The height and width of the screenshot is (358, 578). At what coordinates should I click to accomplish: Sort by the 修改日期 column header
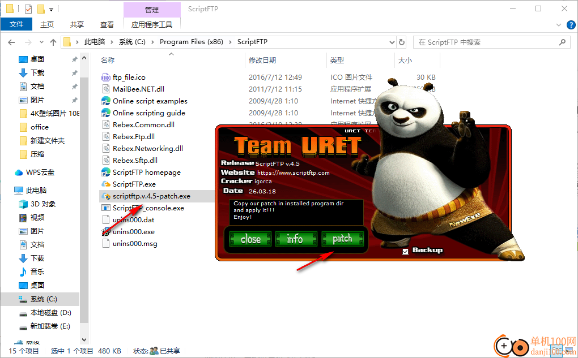click(262, 60)
